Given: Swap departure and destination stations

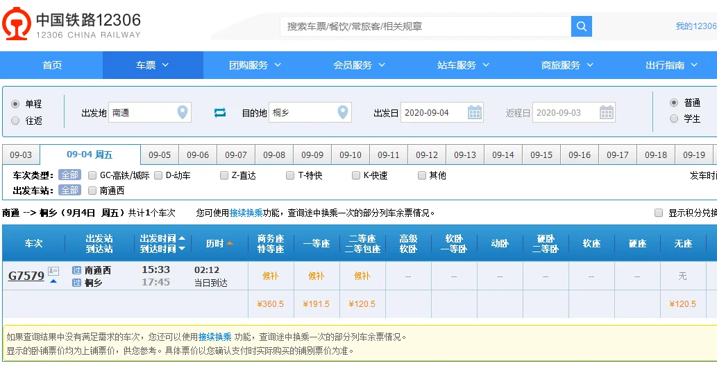Looking at the screenshot, I should [220, 112].
